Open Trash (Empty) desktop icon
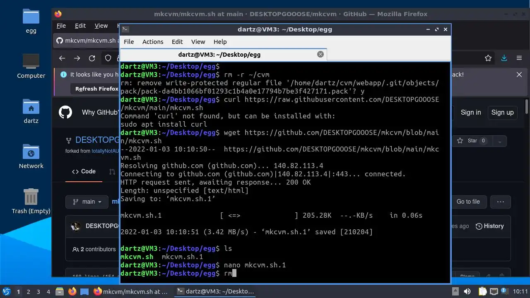This screenshot has height=298, width=530. point(31,201)
